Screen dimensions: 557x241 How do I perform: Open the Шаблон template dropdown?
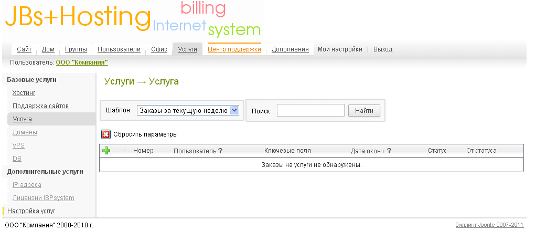188,110
